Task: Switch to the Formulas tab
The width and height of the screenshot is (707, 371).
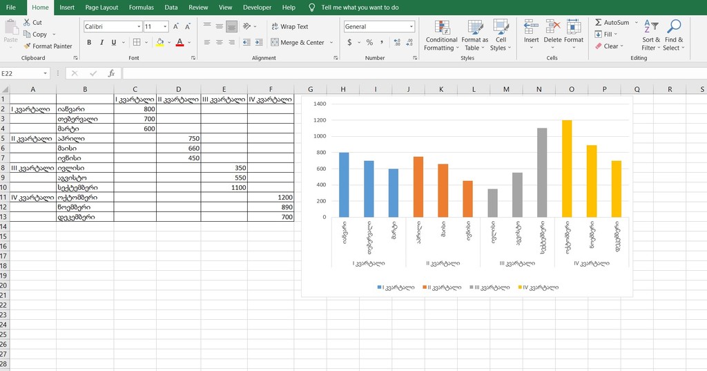Action: (x=141, y=7)
